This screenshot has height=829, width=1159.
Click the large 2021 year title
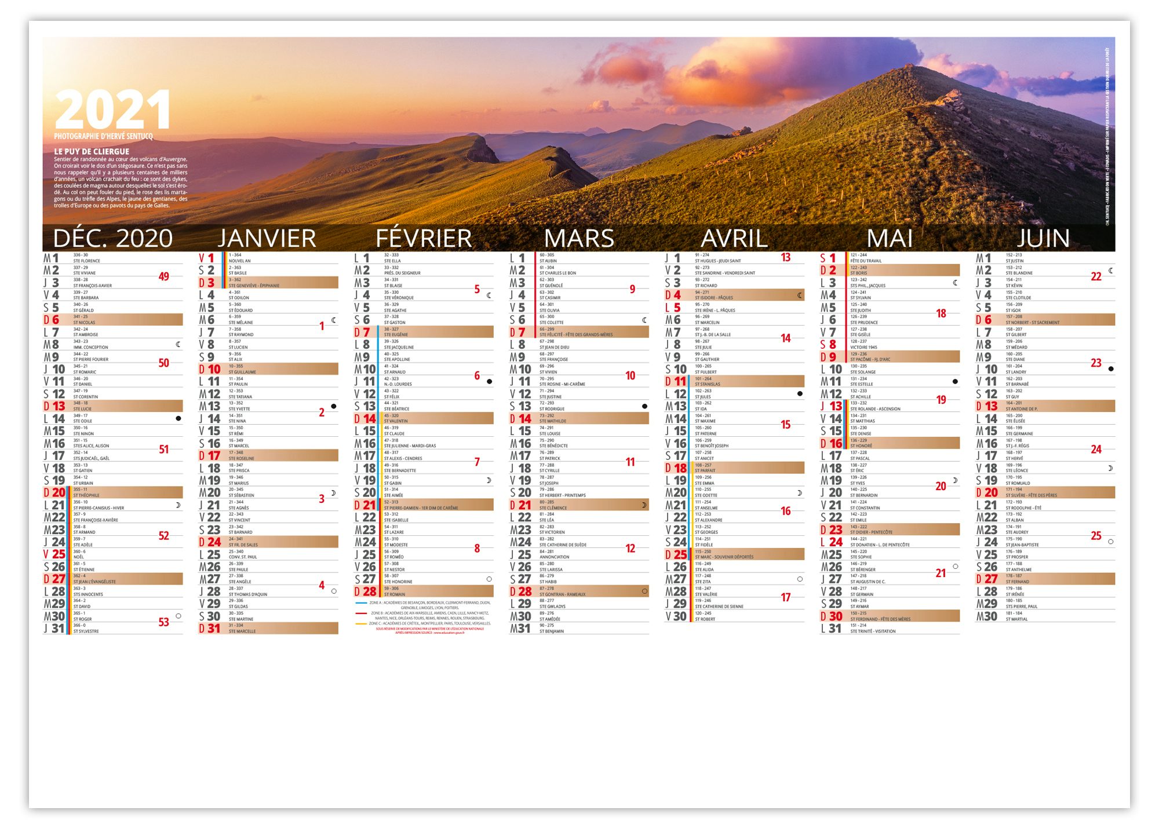[x=112, y=110]
